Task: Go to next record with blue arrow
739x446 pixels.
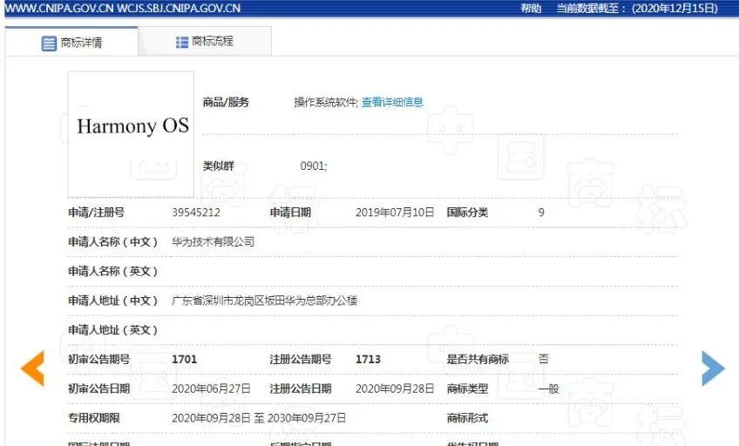Action: tap(713, 368)
